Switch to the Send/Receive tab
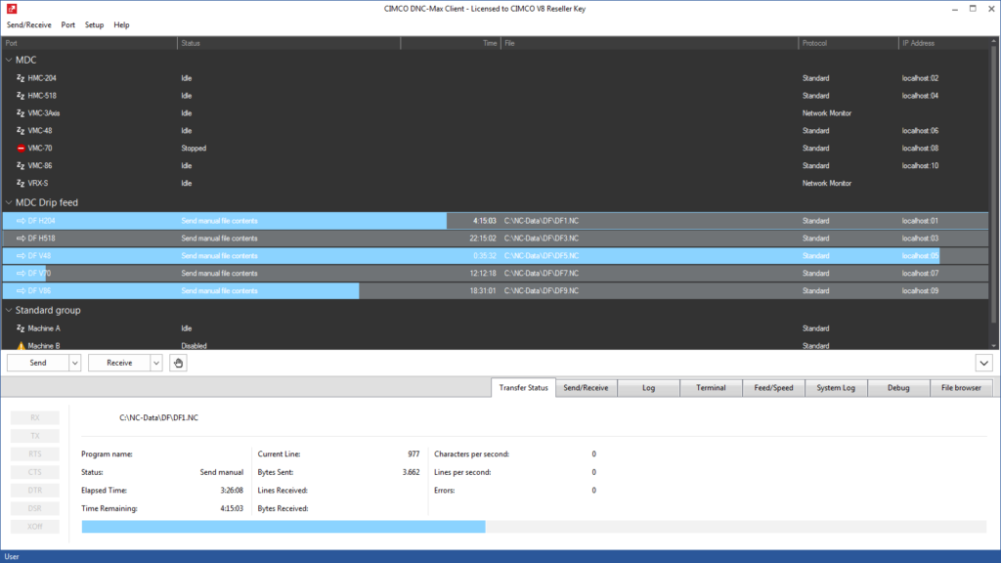Image resolution: width=1001 pixels, height=563 pixels. 586,387
